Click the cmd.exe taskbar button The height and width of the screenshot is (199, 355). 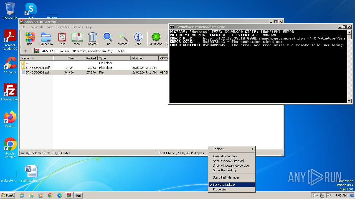click(78, 195)
